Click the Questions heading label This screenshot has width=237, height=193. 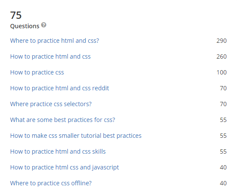coord(24,26)
